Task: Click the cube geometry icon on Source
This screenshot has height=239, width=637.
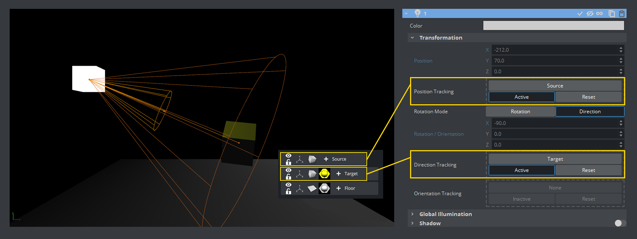Action: pyautogui.click(x=312, y=159)
